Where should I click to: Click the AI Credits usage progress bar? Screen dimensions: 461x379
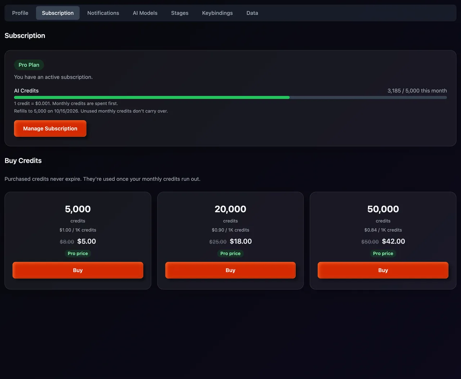230,98
